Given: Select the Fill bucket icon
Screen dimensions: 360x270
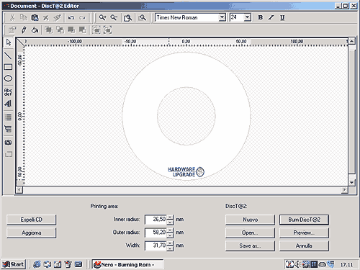Looking at the screenshot, I should 35,30.
